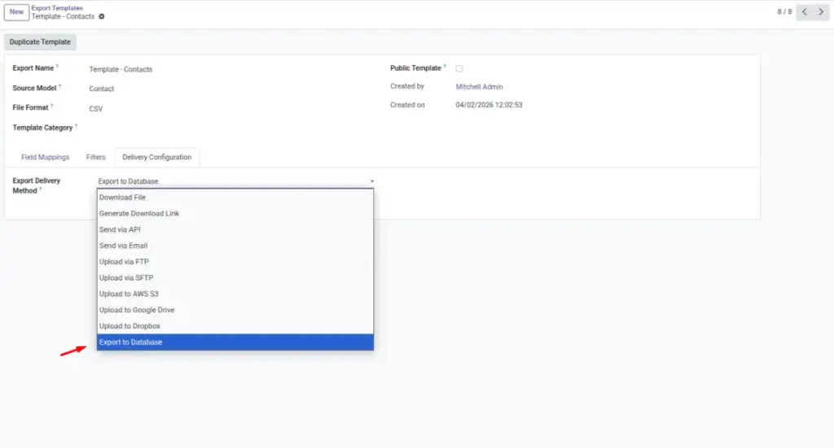This screenshot has height=448, width=834.
Task: Select Send via API option
Action: point(235,229)
